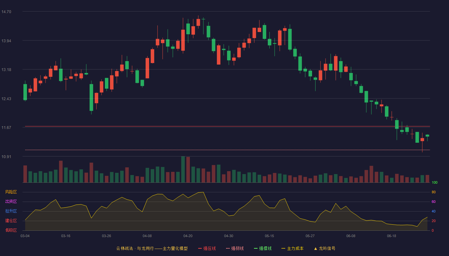Click the 低吸区 zone label
449x256 pixels.
tap(11, 230)
